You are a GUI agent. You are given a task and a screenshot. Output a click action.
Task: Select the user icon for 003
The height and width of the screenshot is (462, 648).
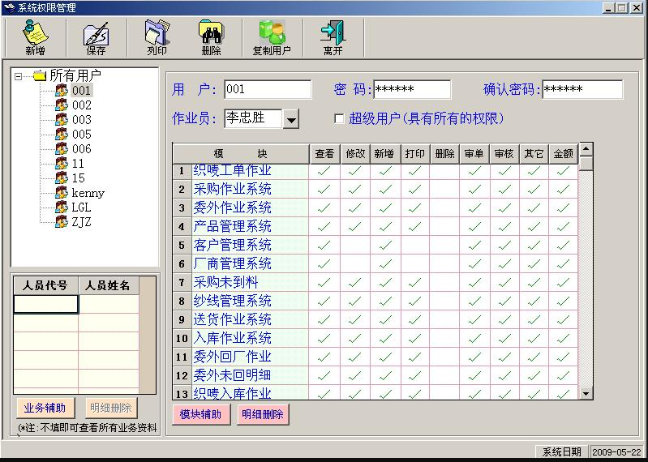[61, 119]
